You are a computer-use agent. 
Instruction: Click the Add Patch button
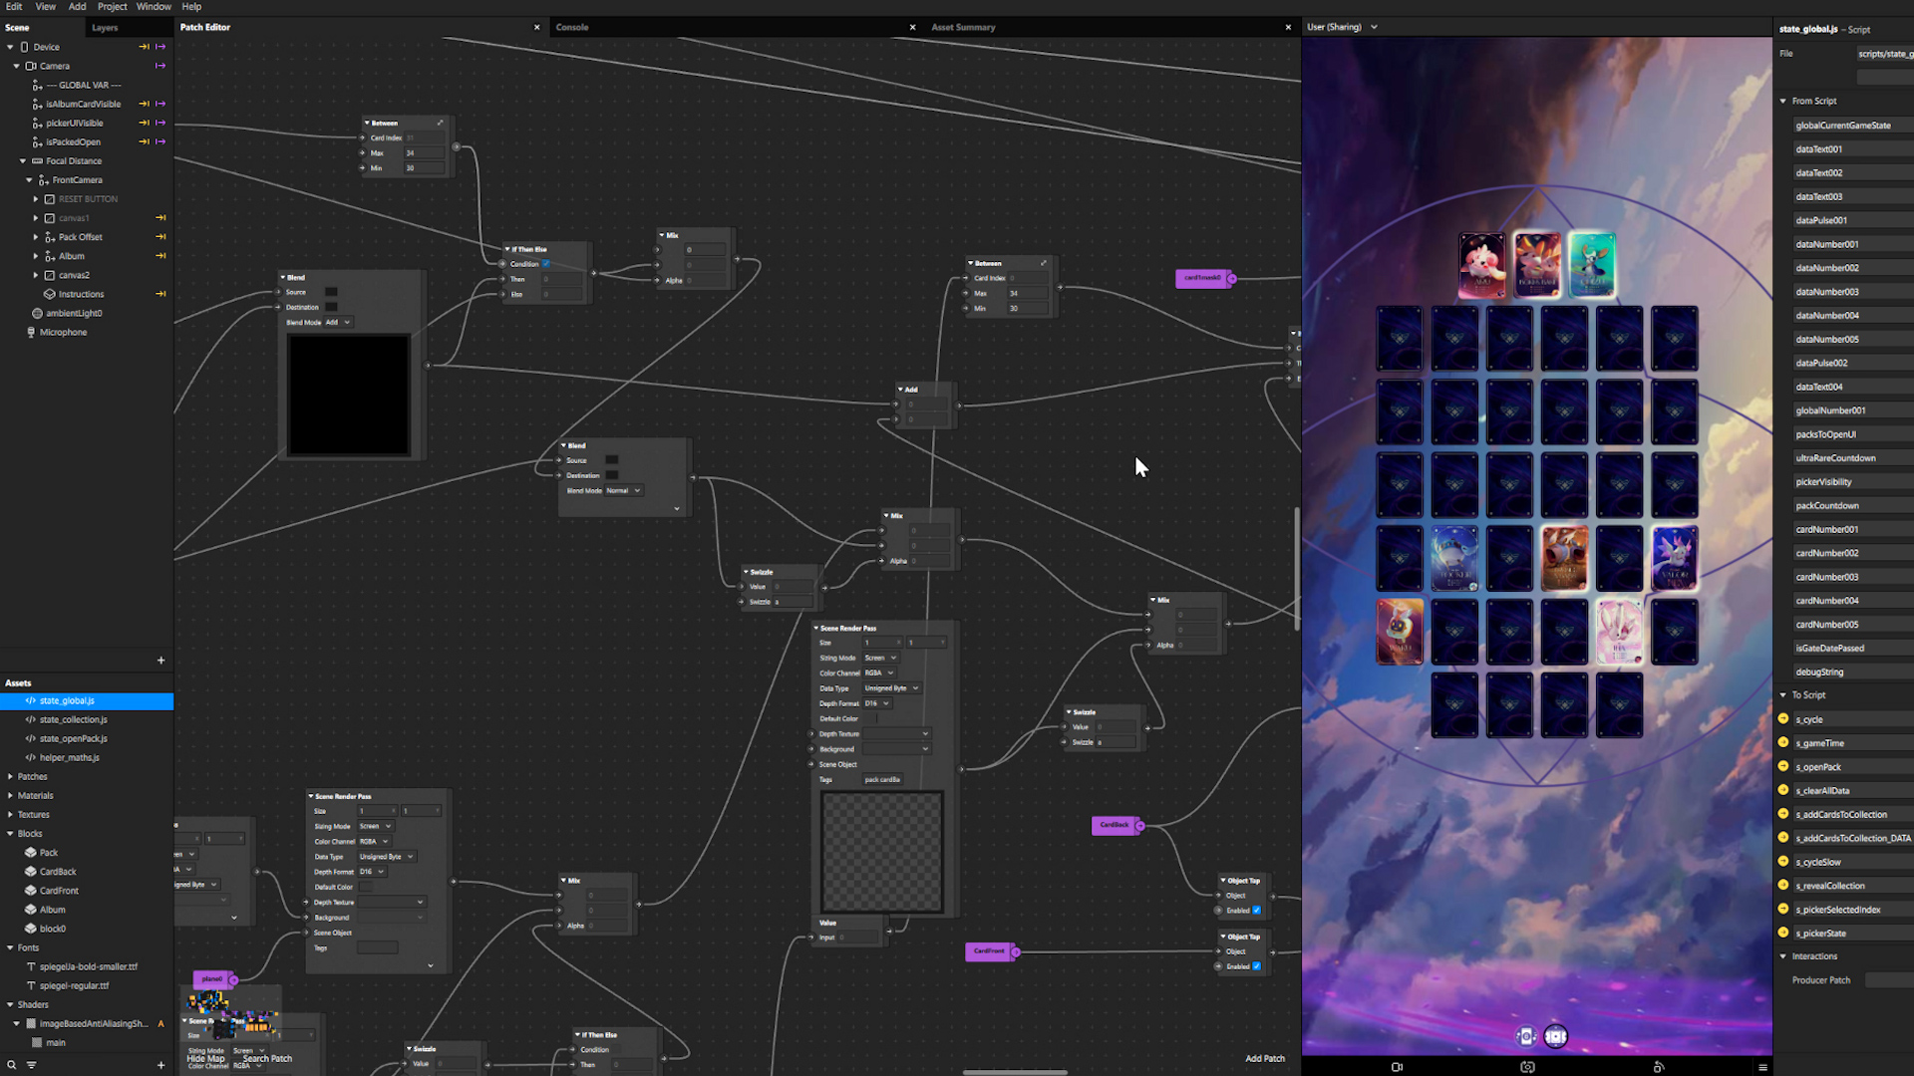point(1264,1059)
